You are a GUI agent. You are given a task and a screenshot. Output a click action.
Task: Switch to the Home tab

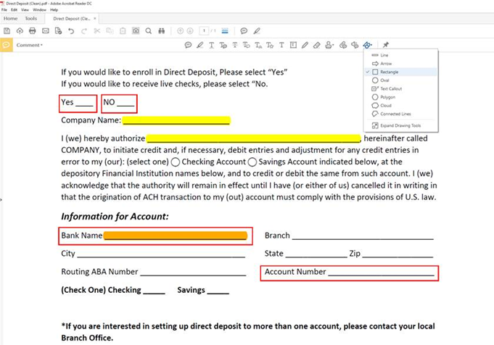tap(10, 19)
